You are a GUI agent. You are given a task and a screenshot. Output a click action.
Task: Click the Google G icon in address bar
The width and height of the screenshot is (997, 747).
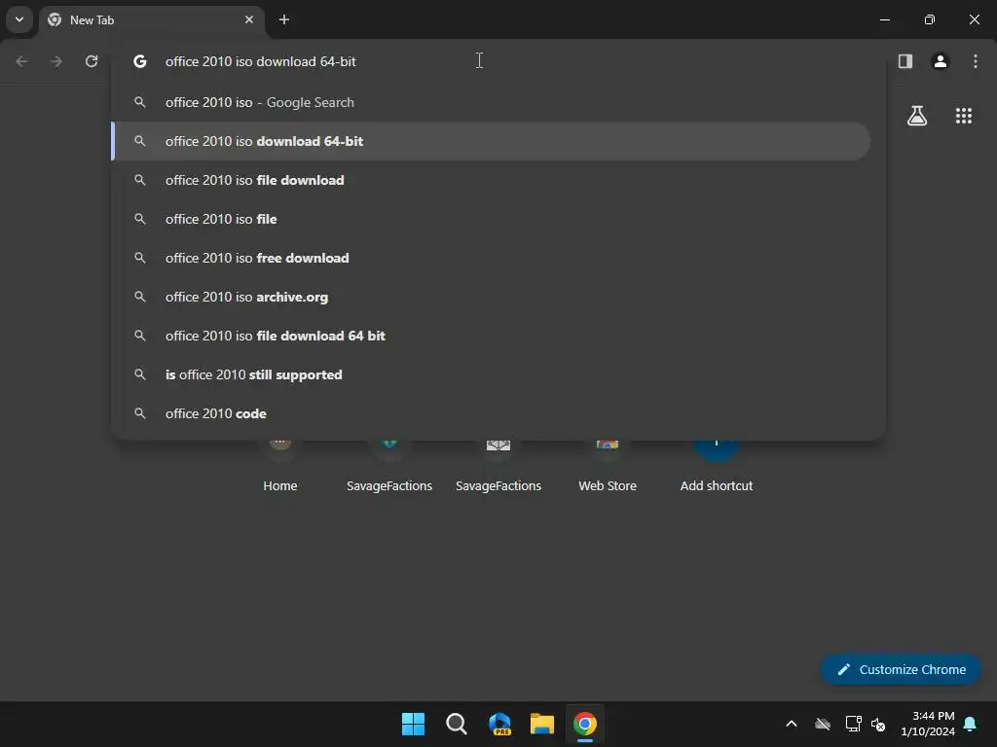coord(140,61)
